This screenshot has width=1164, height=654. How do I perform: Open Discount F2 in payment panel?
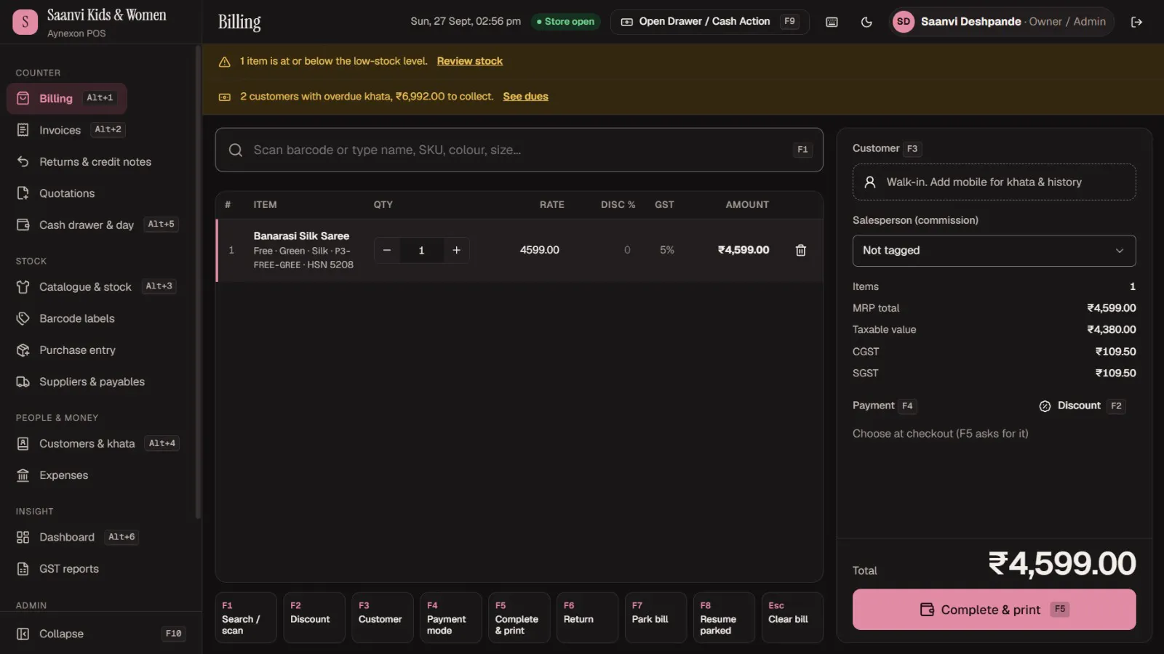click(x=1082, y=405)
